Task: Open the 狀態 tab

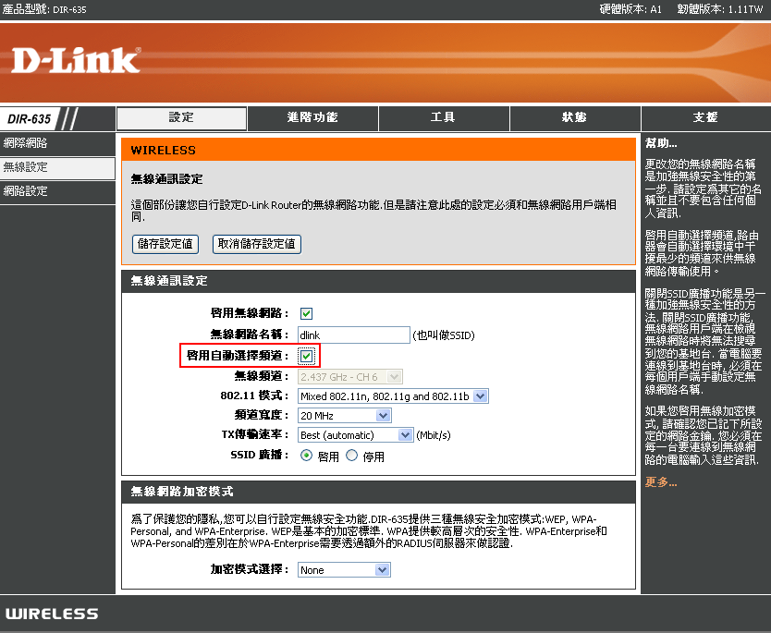Action: tap(575, 118)
